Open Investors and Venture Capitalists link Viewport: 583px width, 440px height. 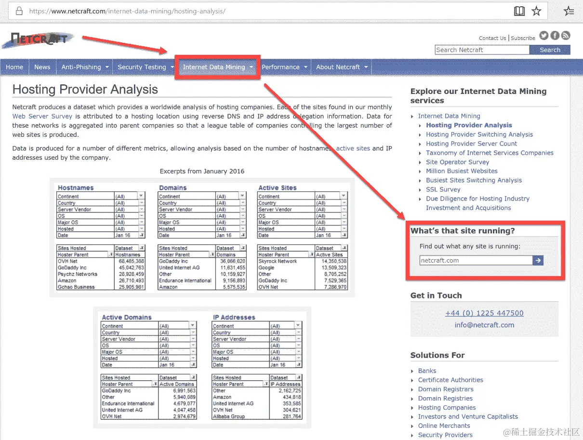click(x=468, y=416)
